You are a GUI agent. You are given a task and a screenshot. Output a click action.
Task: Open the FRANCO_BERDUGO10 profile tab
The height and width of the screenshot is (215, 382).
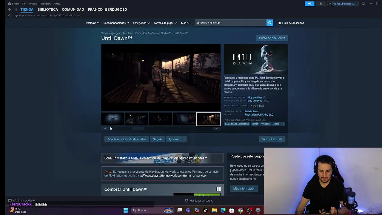107,10
